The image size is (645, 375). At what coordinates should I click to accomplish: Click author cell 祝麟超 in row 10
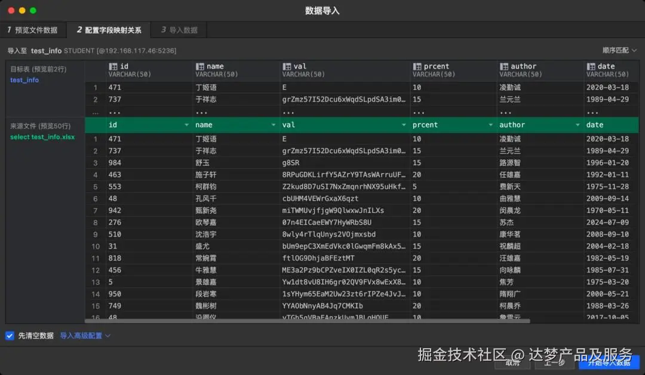point(510,246)
